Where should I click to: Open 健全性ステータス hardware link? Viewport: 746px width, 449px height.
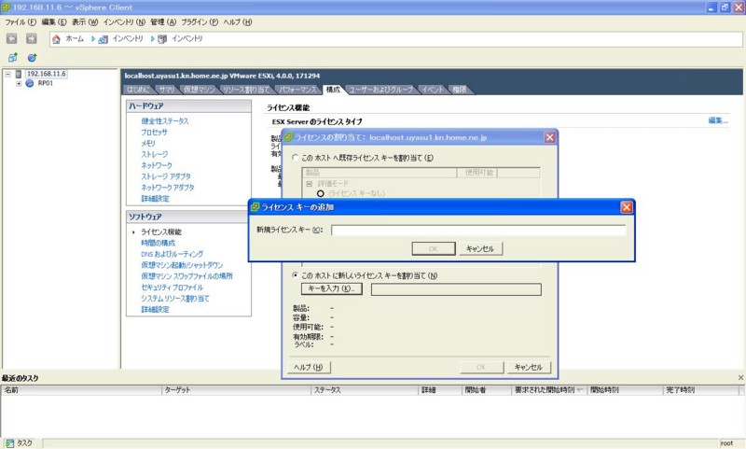pos(165,121)
